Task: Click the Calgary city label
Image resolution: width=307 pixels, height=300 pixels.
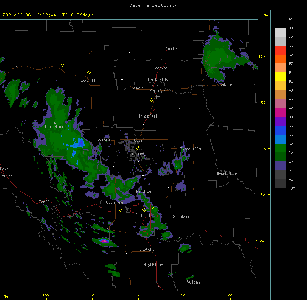Action: point(142,215)
